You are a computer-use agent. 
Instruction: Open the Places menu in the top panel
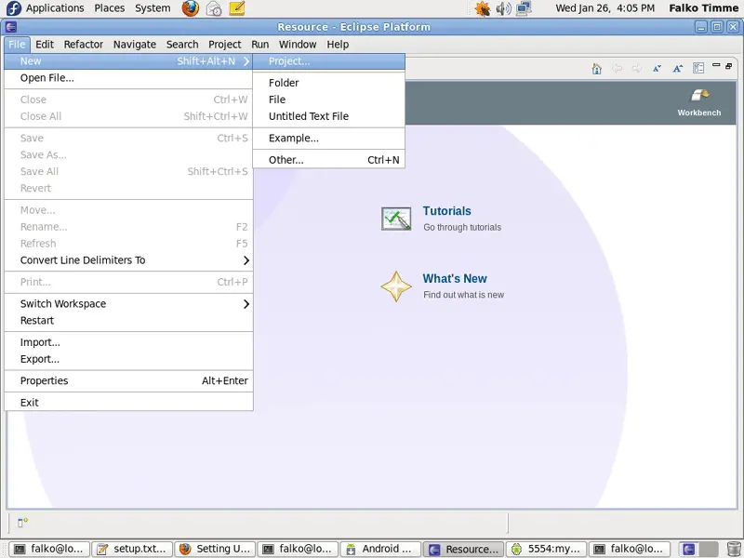(110, 8)
